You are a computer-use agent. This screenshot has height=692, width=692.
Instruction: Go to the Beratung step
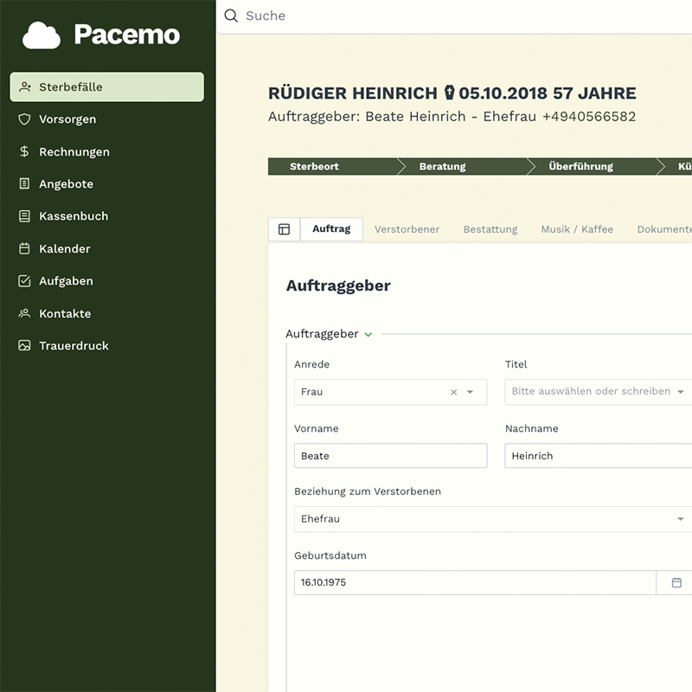[443, 167]
